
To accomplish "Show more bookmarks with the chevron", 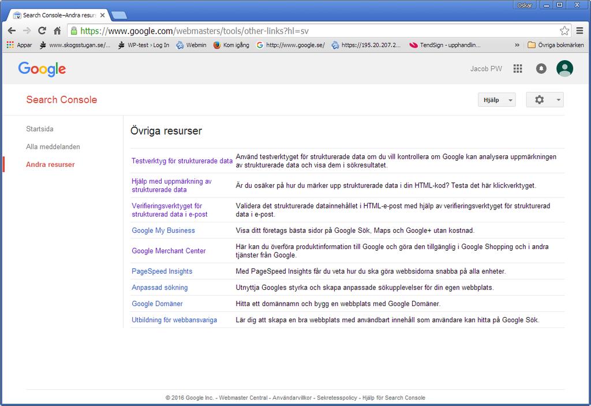I will tap(517, 45).
